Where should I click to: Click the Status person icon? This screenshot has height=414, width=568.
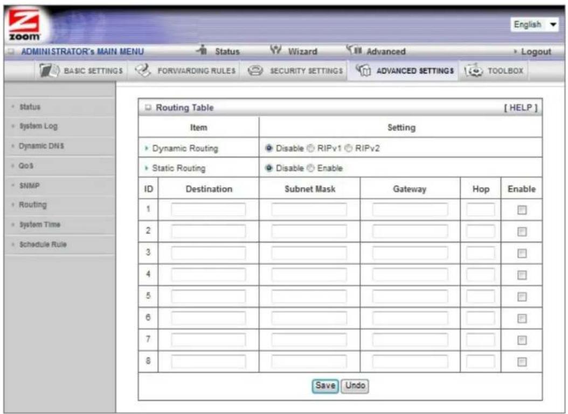[202, 50]
